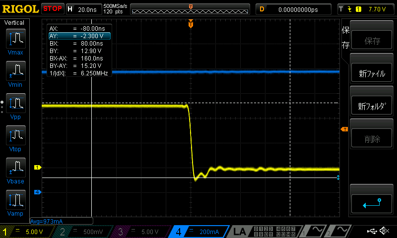Click the AX cursor value -80.00ns

[93, 29]
